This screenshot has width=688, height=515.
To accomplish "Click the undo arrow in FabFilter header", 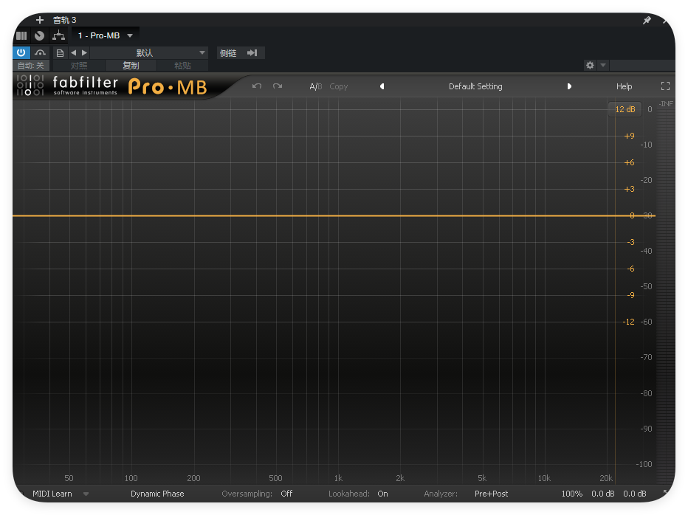I will pos(257,86).
